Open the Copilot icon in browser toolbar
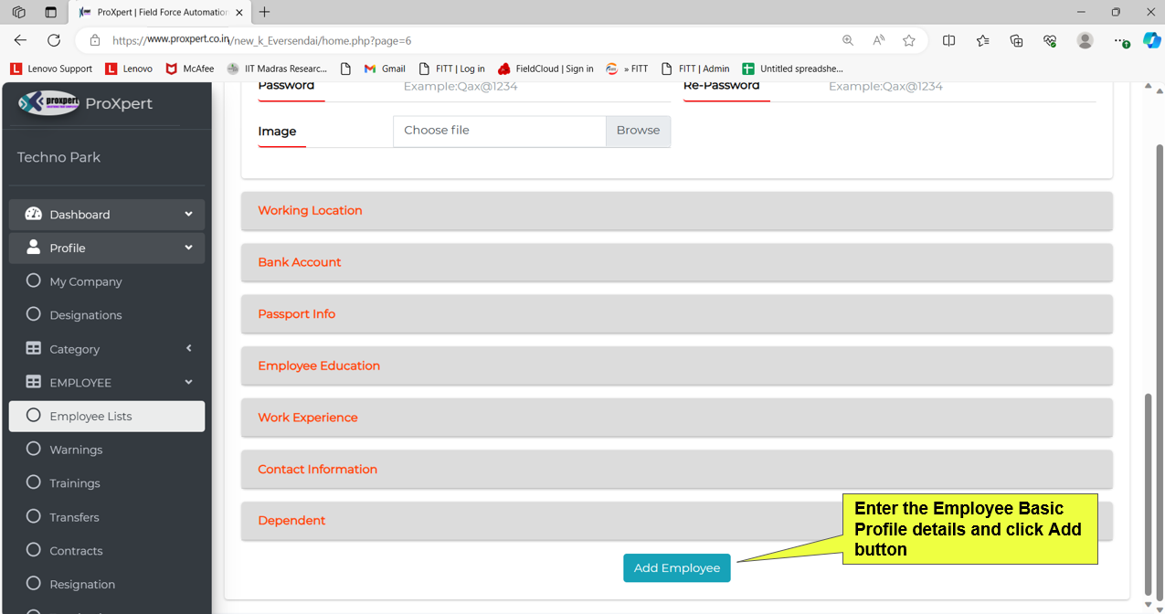This screenshot has width=1165, height=614. click(1151, 40)
